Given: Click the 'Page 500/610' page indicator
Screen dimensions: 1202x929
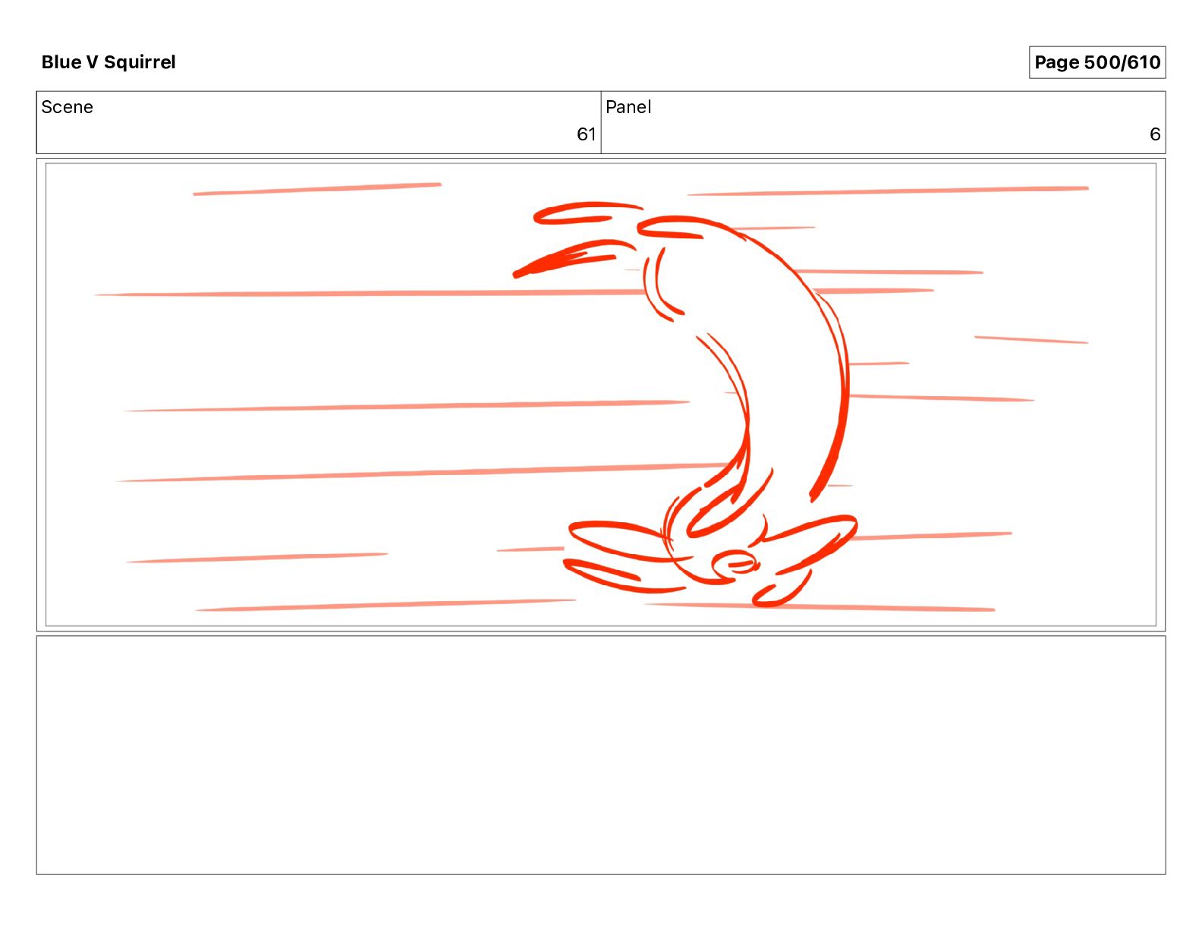Looking at the screenshot, I should [x=1097, y=62].
